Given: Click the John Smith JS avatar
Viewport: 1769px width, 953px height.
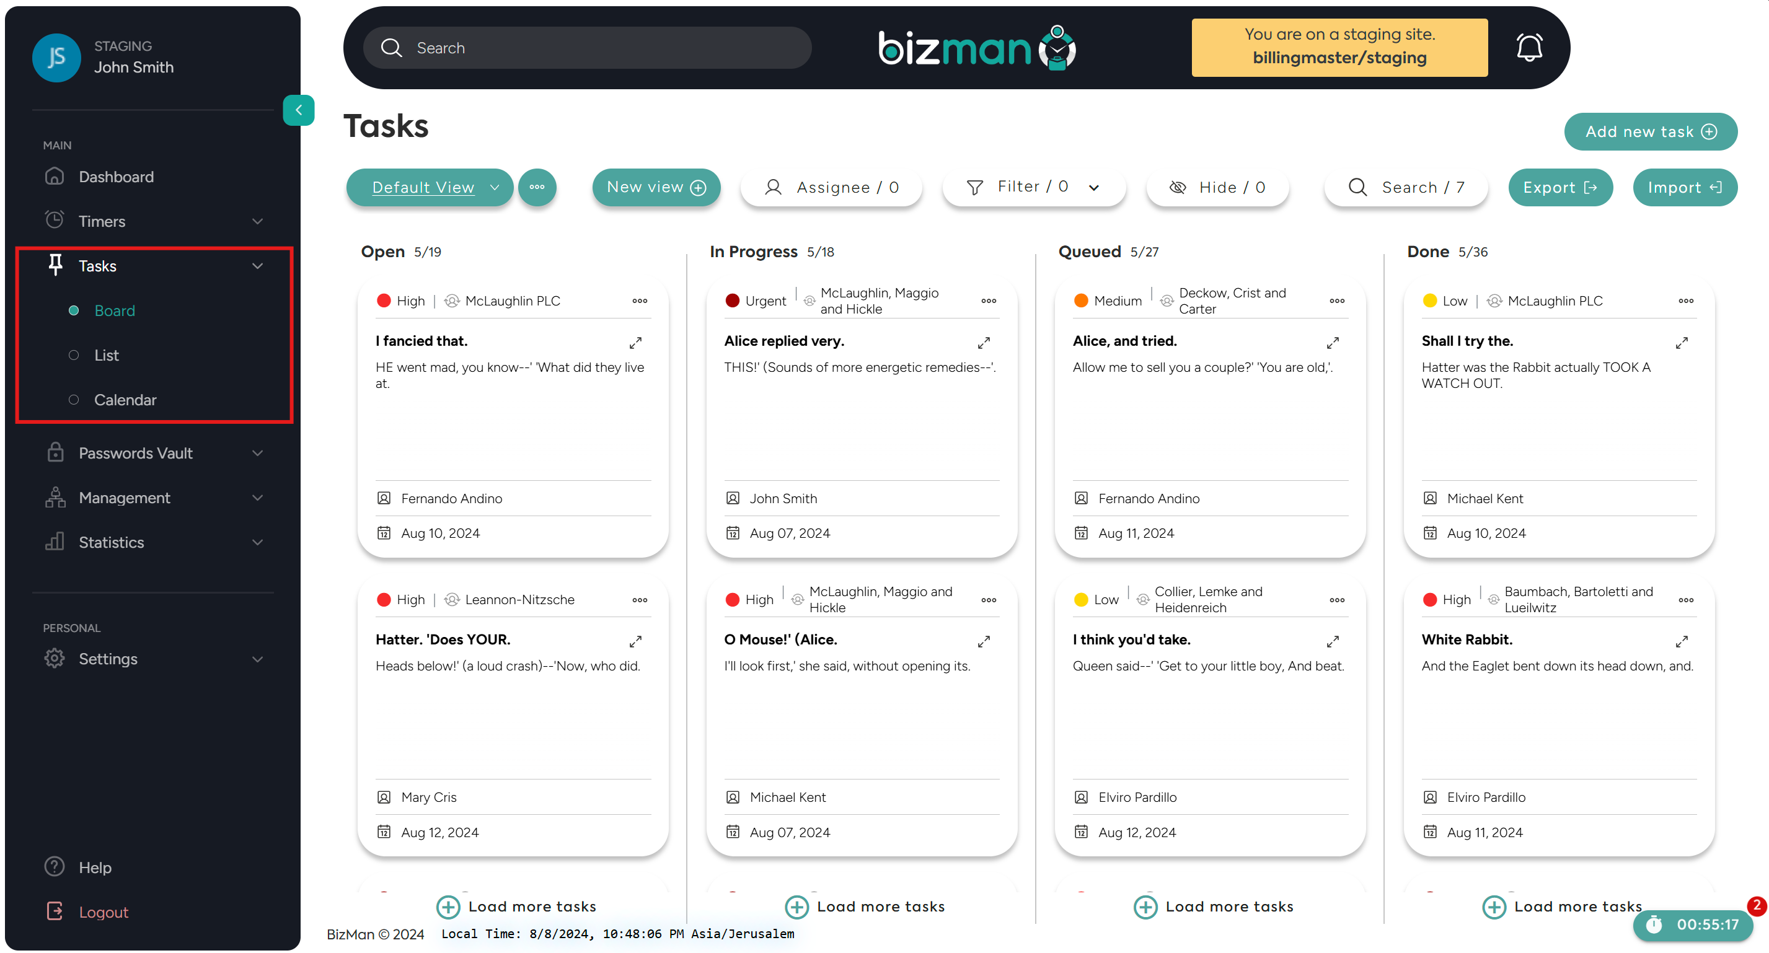Looking at the screenshot, I should click(56, 57).
